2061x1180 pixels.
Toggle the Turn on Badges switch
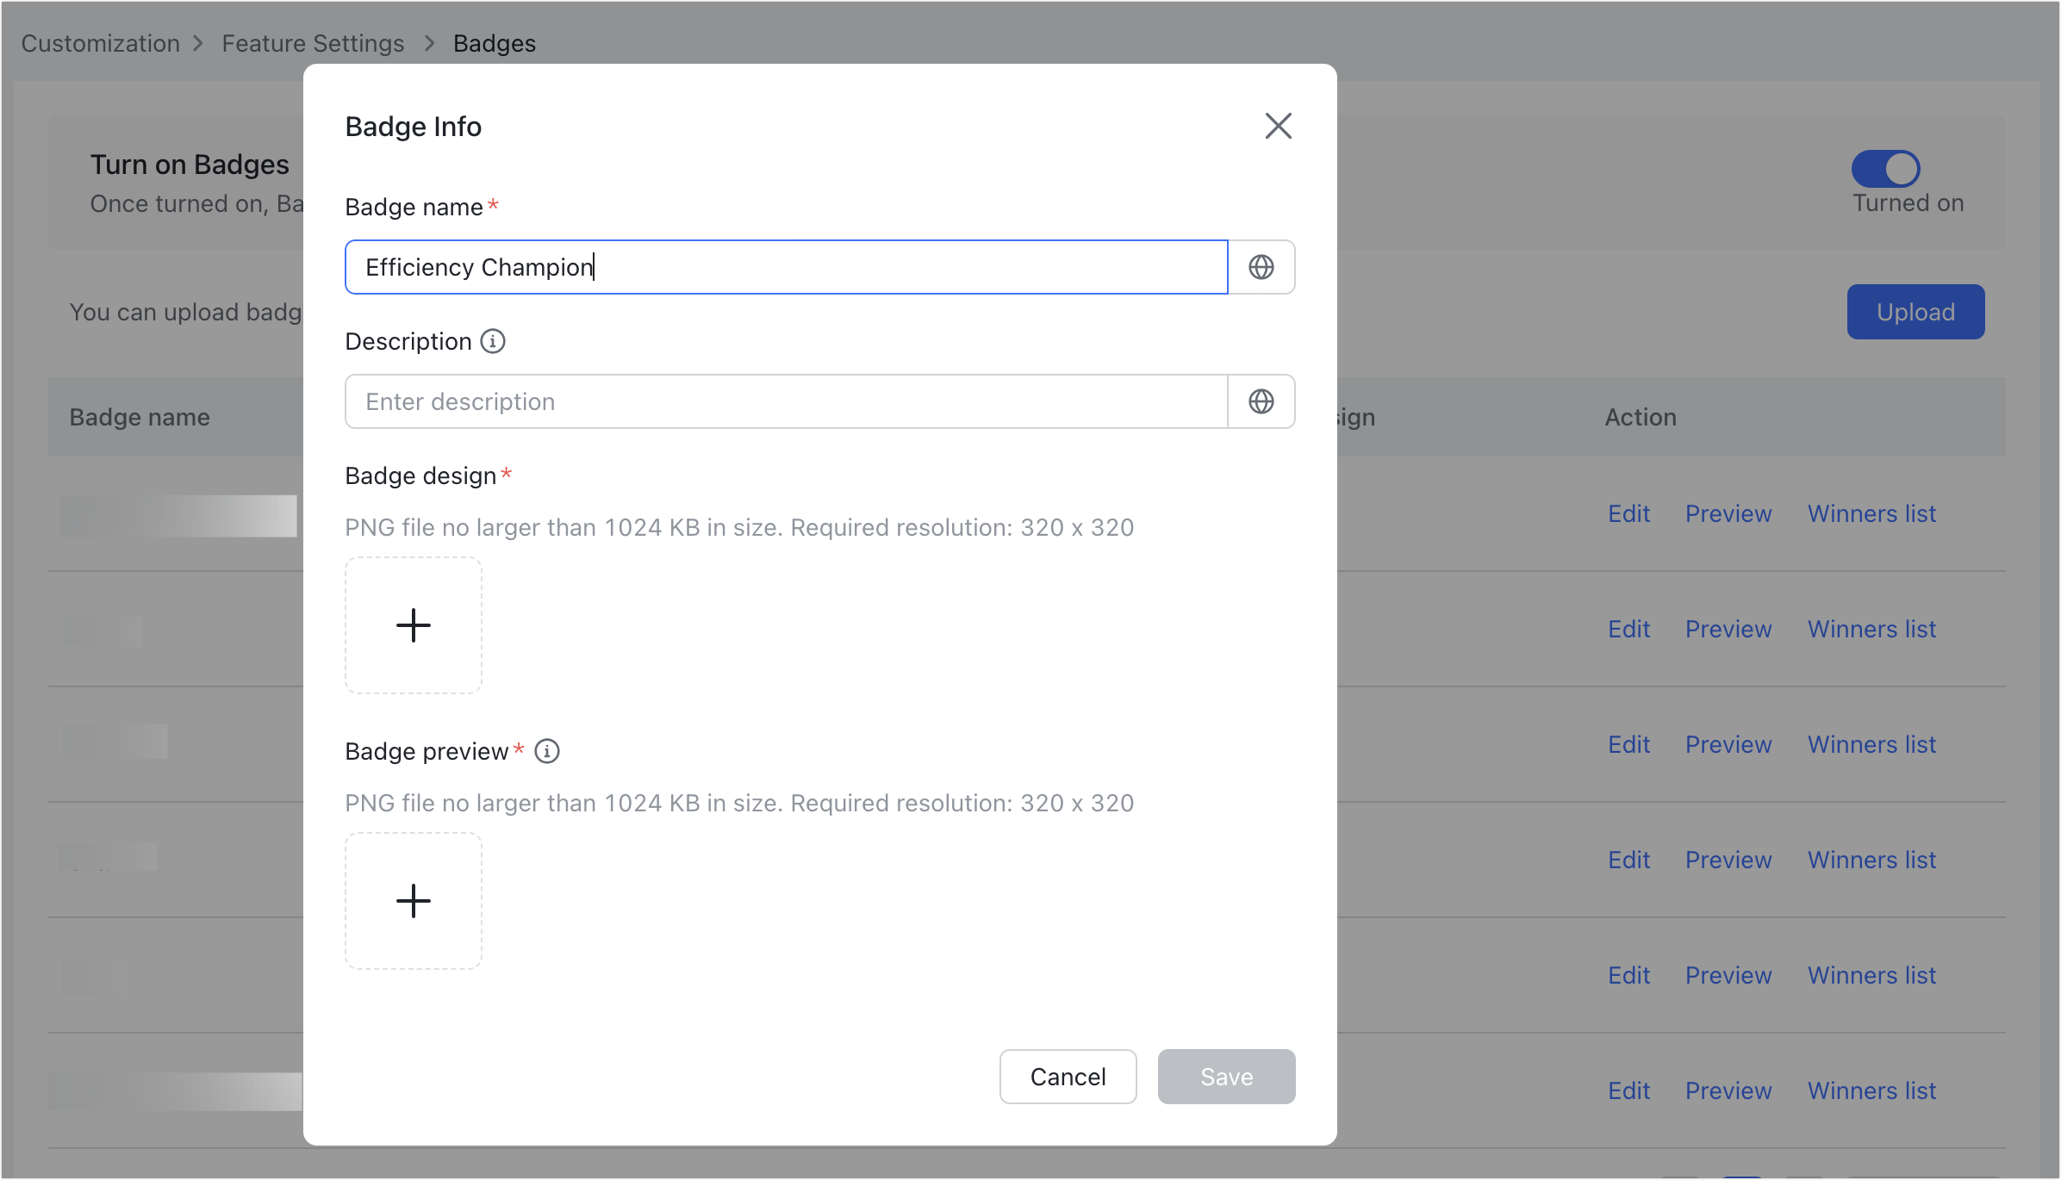coord(1885,169)
